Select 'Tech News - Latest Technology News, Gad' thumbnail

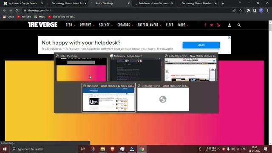[x=109, y=98]
